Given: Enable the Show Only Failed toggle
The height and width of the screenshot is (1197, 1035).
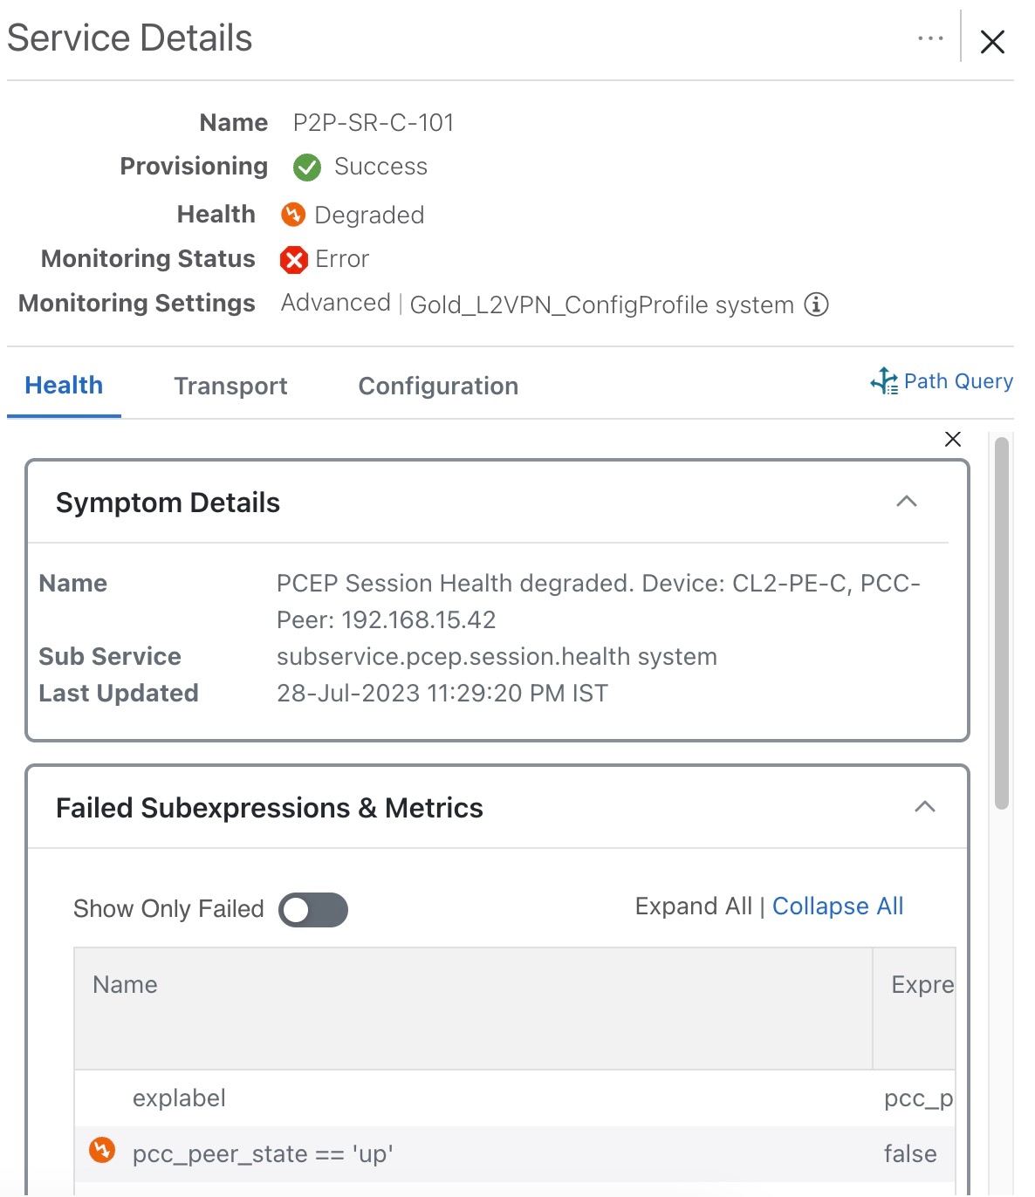Looking at the screenshot, I should click(x=312, y=909).
